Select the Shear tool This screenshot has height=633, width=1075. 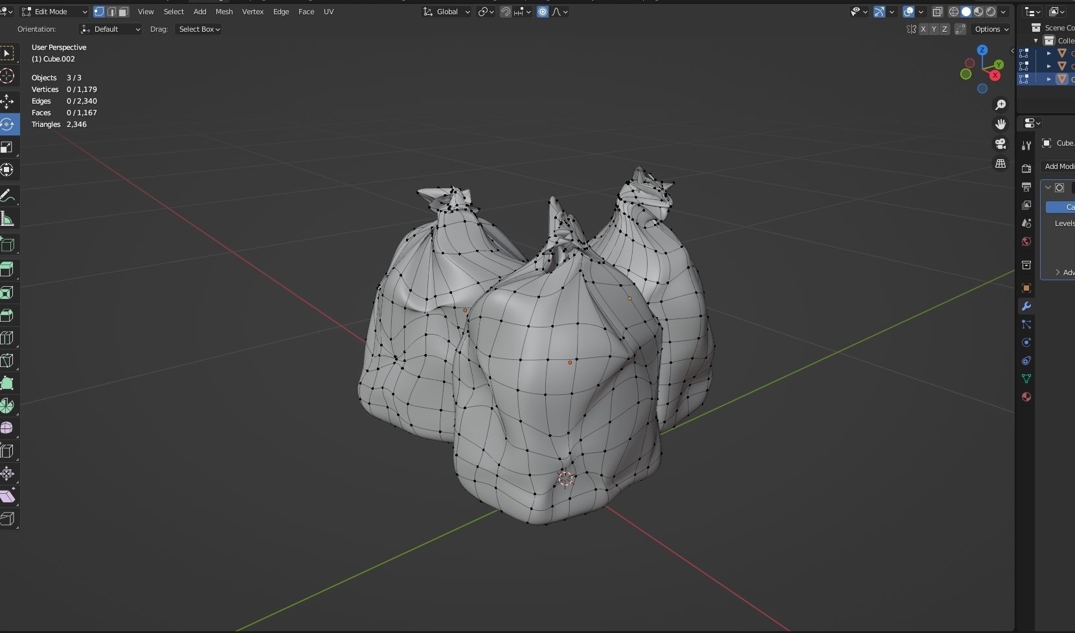pos(7,496)
